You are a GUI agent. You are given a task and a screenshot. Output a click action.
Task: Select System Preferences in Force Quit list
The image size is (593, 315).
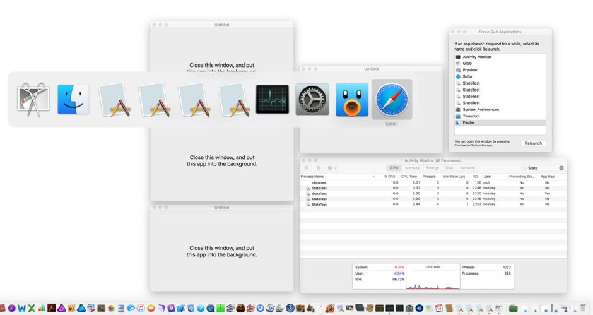click(x=500, y=109)
